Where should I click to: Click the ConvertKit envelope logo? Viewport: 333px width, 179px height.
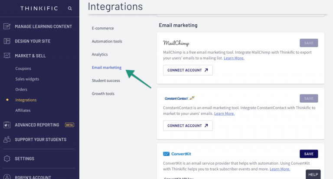(x=166, y=154)
